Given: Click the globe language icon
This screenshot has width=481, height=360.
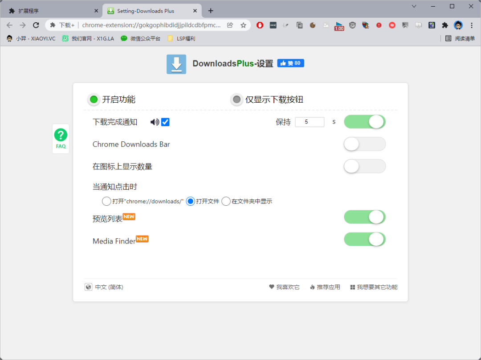Looking at the screenshot, I should [x=89, y=287].
